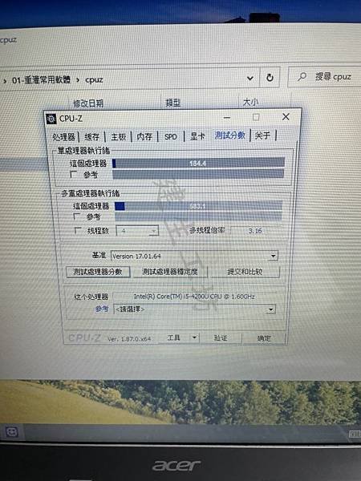Sort by 修改日期 column header
Screen dimensions: 361x481
[x=88, y=103]
